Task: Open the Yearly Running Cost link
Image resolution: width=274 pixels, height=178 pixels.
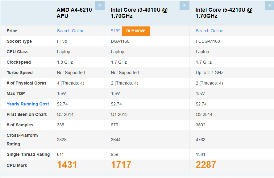Action: point(28,104)
